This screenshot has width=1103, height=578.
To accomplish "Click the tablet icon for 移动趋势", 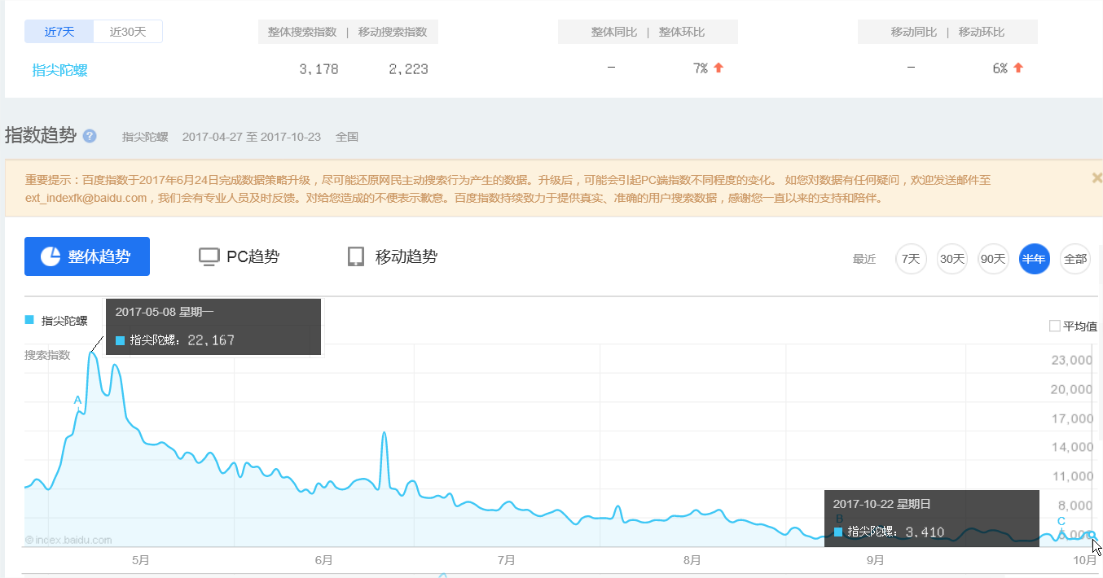I will tap(355, 257).
